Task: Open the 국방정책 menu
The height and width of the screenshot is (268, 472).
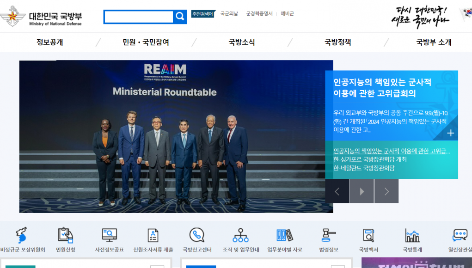Action: point(337,43)
